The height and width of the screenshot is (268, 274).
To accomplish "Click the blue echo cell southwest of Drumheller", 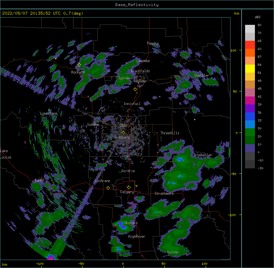I will click(180, 159).
